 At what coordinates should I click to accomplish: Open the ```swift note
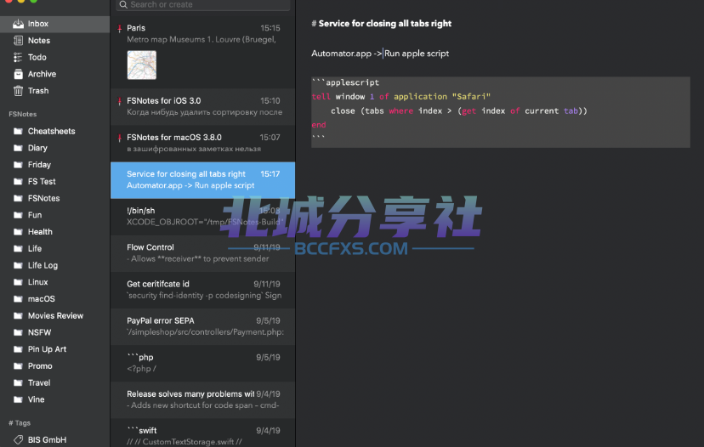(203, 433)
